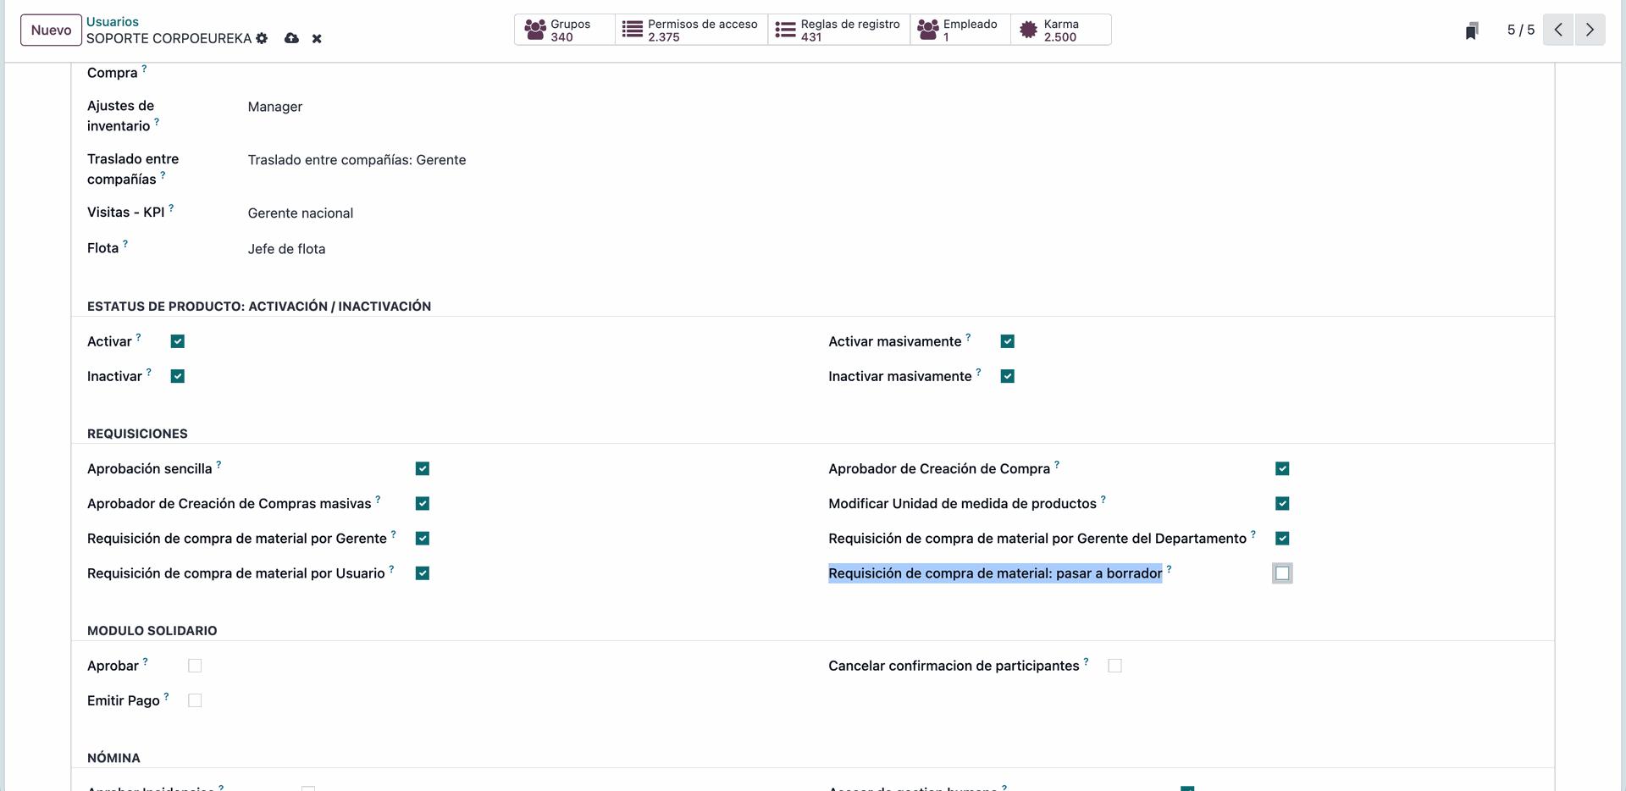Open the Reglas de registro tab button

coord(838,30)
